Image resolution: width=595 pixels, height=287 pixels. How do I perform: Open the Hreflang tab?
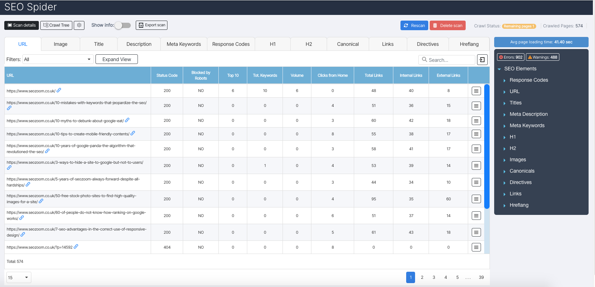469,44
